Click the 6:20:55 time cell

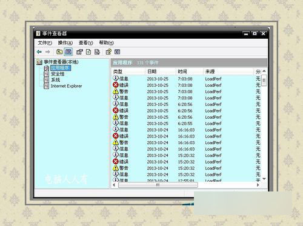tap(185, 124)
